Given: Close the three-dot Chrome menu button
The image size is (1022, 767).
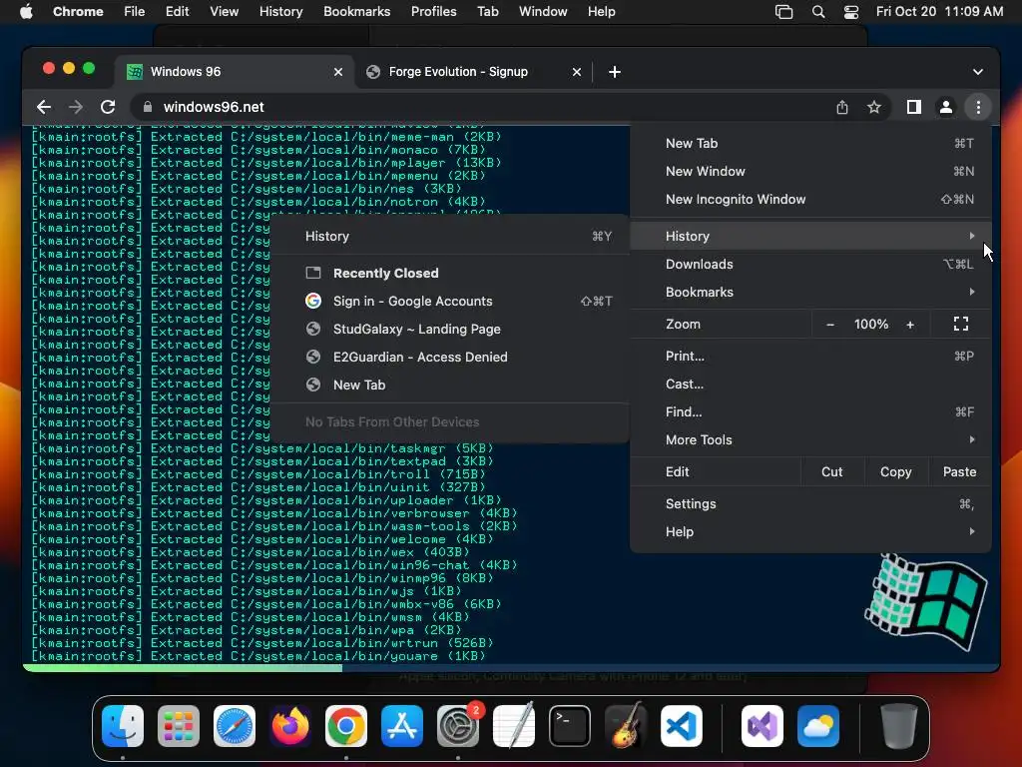Looking at the screenshot, I should click(x=978, y=107).
